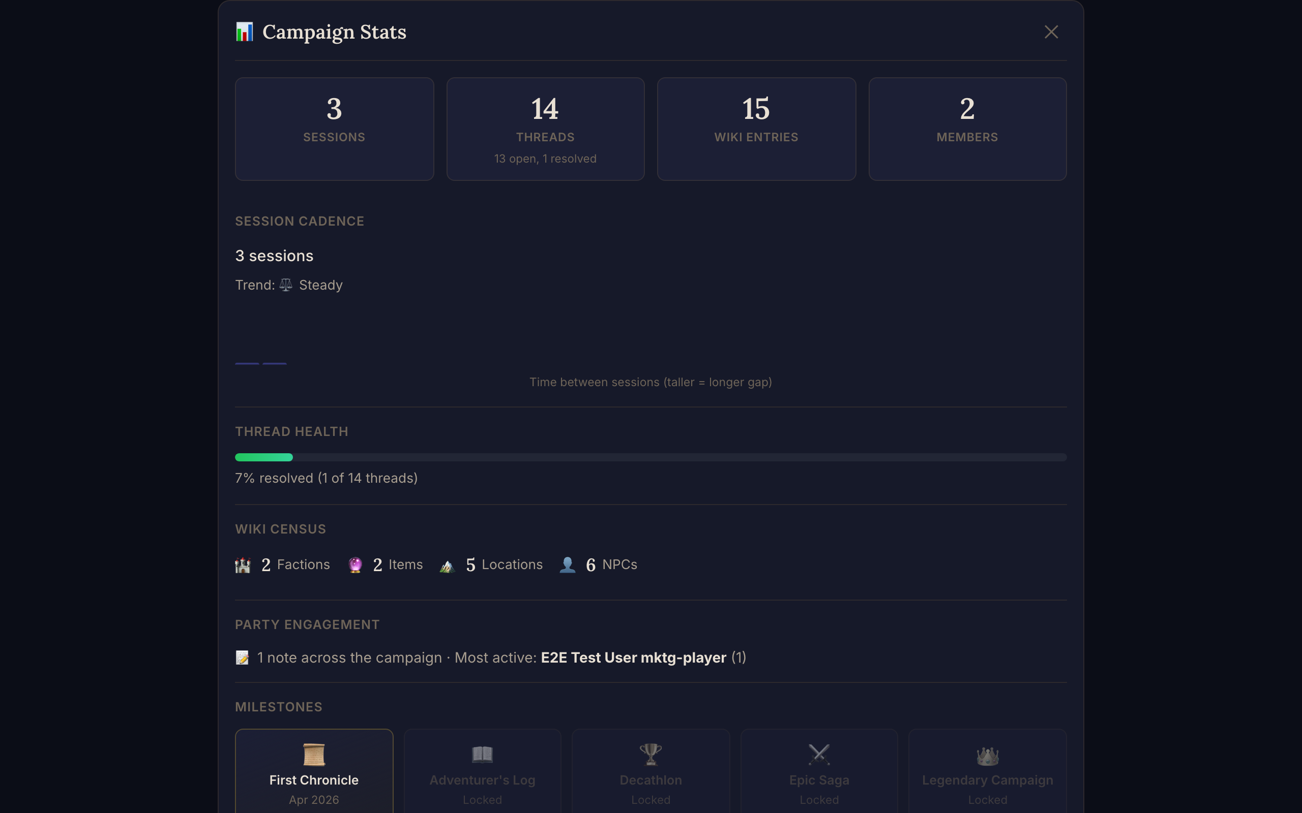Viewport: 1302px width, 813px height.
Task: Click the bar chart icon beside Campaign Stats
Action: 244,32
